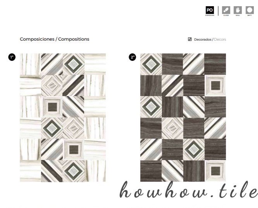Select the dark wood tile at top-right of composition 2
This screenshot has width=258, height=208.
[x=215, y=64]
